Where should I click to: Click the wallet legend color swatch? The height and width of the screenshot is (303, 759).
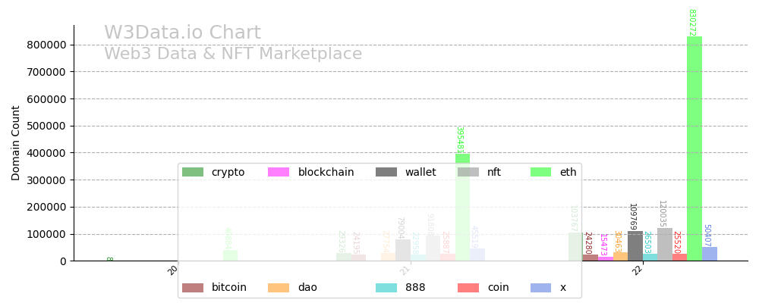[386, 173]
